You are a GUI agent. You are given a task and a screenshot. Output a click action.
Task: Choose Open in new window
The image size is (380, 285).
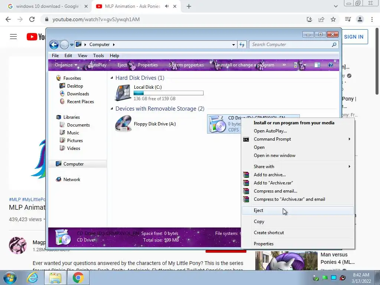(x=275, y=155)
